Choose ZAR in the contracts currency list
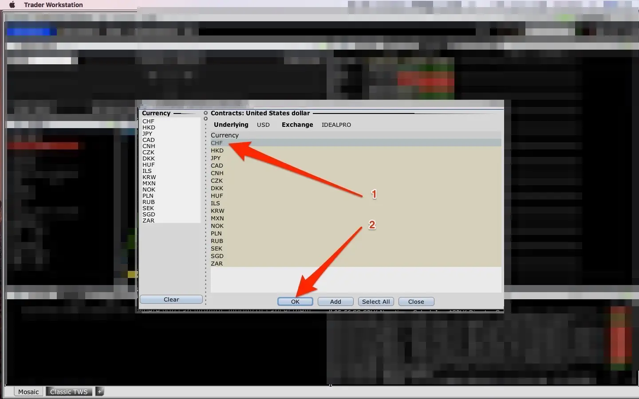 coord(217,264)
